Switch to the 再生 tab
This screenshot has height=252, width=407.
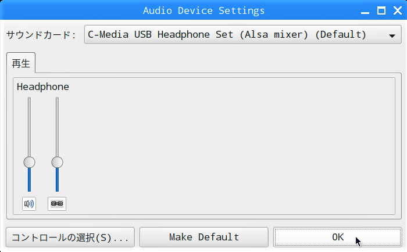coord(21,63)
